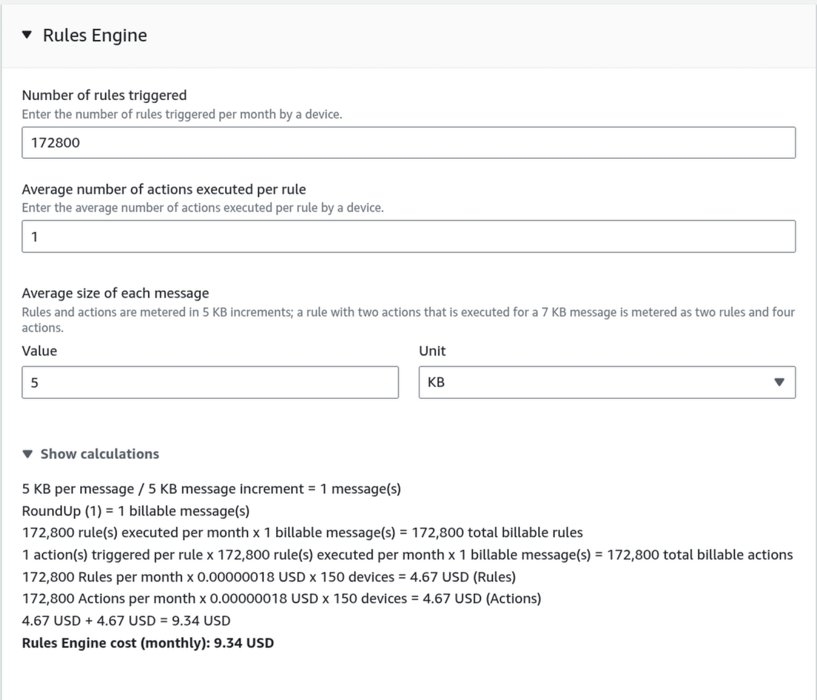Click the Average number of actions label
This screenshot has width=817, height=700.
click(x=163, y=189)
